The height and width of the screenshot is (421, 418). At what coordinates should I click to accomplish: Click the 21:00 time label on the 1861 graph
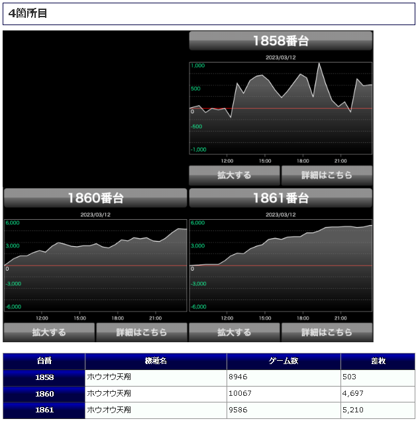pyautogui.click(x=340, y=318)
